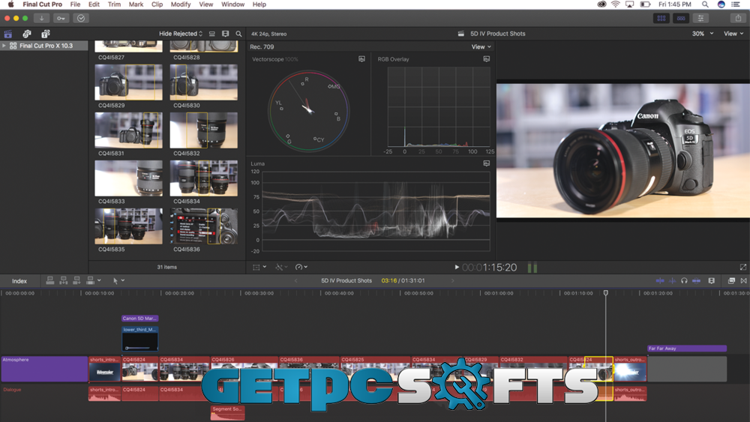Open the overwrite edit options chevron

pyautogui.click(x=99, y=280)
